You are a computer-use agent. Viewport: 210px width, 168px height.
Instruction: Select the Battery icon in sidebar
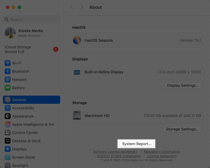8,88
